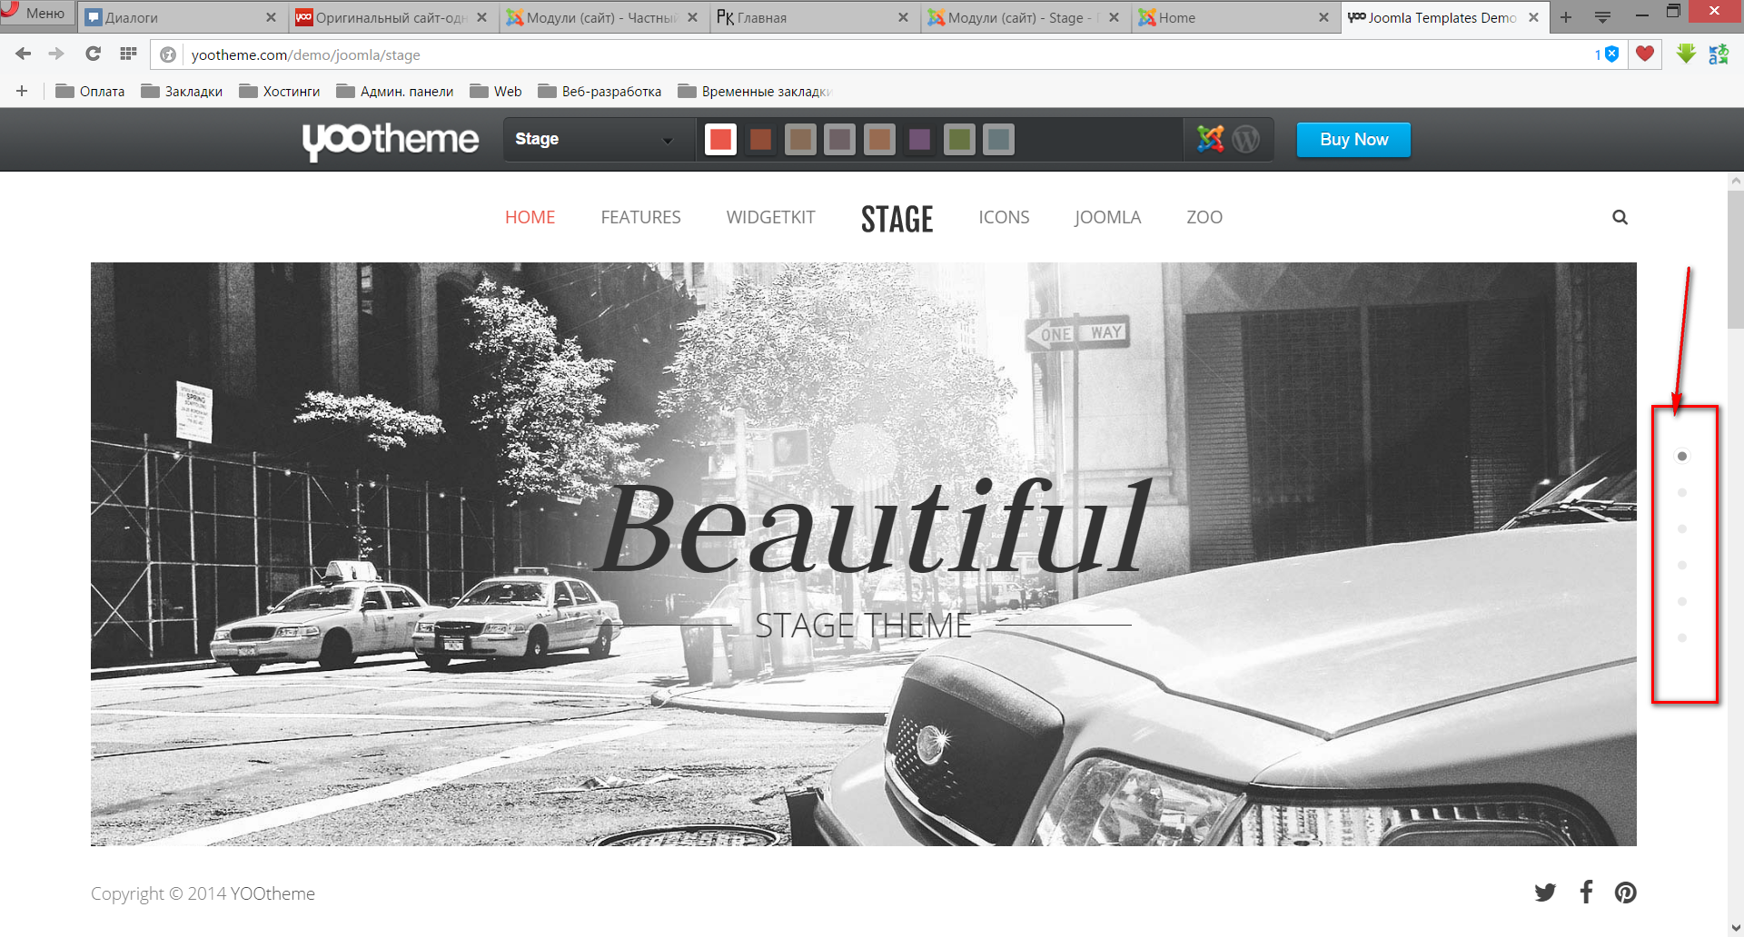The width and height of the screenshot is (1744, 937).
Task: Open the translate extension icon
Action: (1719, 54)
